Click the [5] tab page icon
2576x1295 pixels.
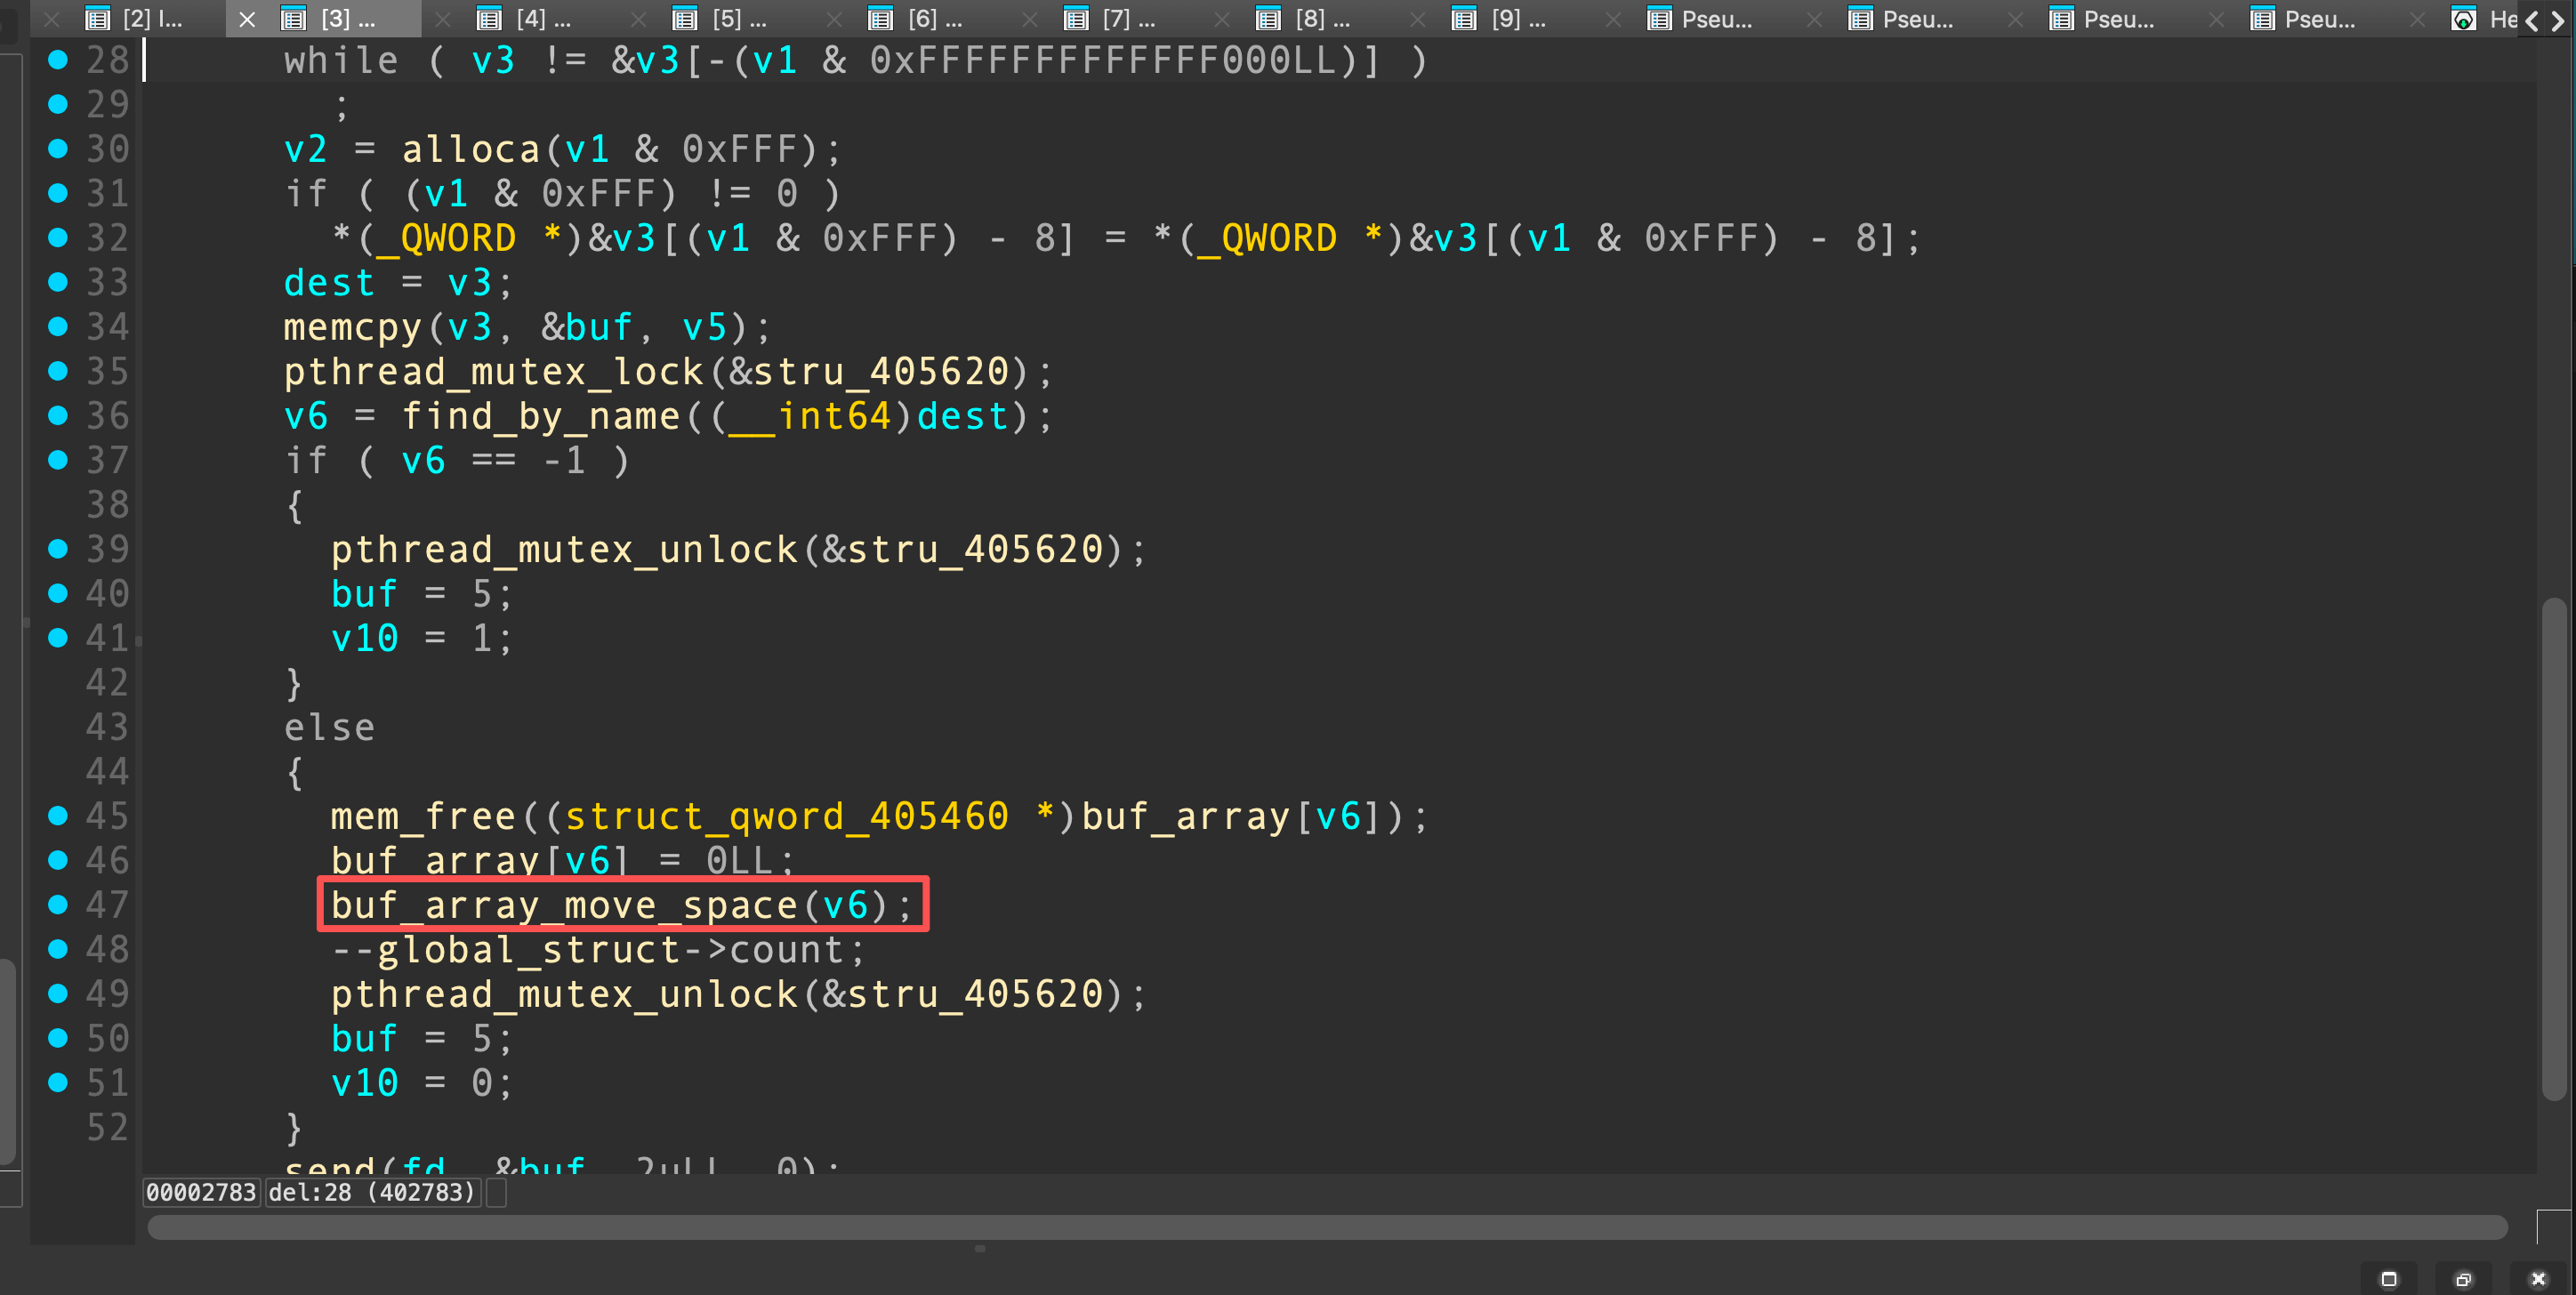[x=684, y=19]
